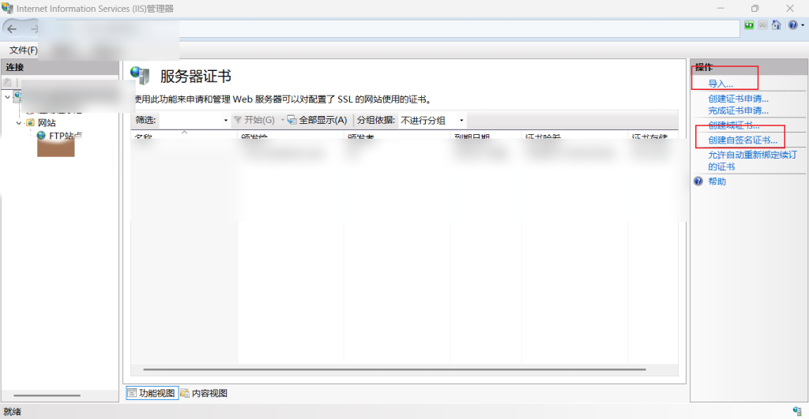The height and width of the screenshot is (419, 809).
Task: Click the horizontal scrollbar under the certificate list
Action: click(x=394, y=369)
